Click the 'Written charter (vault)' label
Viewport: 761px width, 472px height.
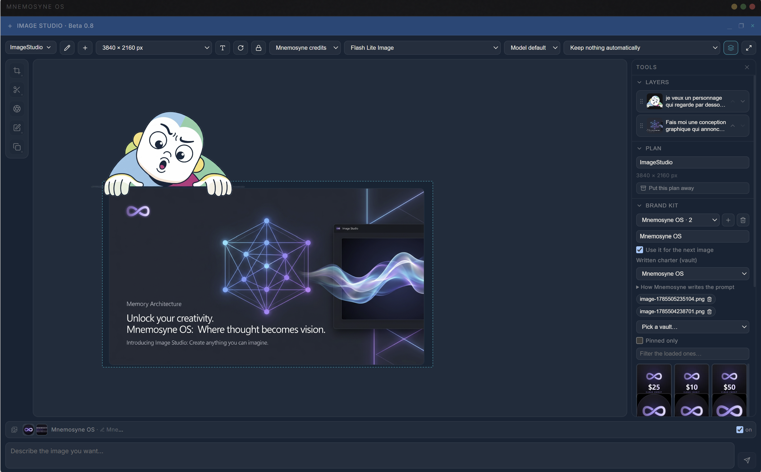667,260
